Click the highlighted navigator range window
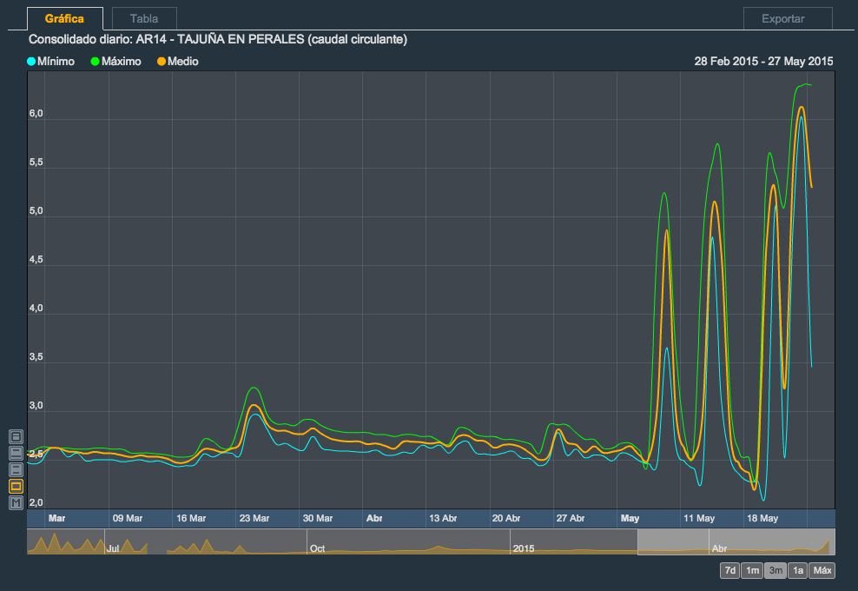This screenshot has height=591, width=858. point(736,541)
